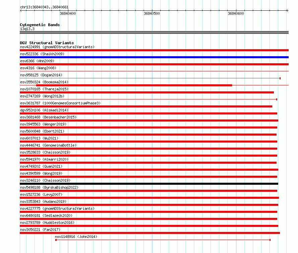Click the esv3550324 (Boomsma2014) label
Image resolution: width=298 pixels, height=253 pixels.
point(44,82)
